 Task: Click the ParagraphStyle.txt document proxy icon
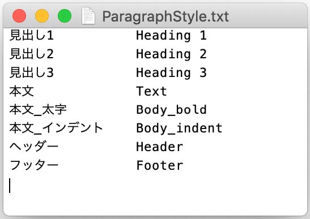coord(88,16)
